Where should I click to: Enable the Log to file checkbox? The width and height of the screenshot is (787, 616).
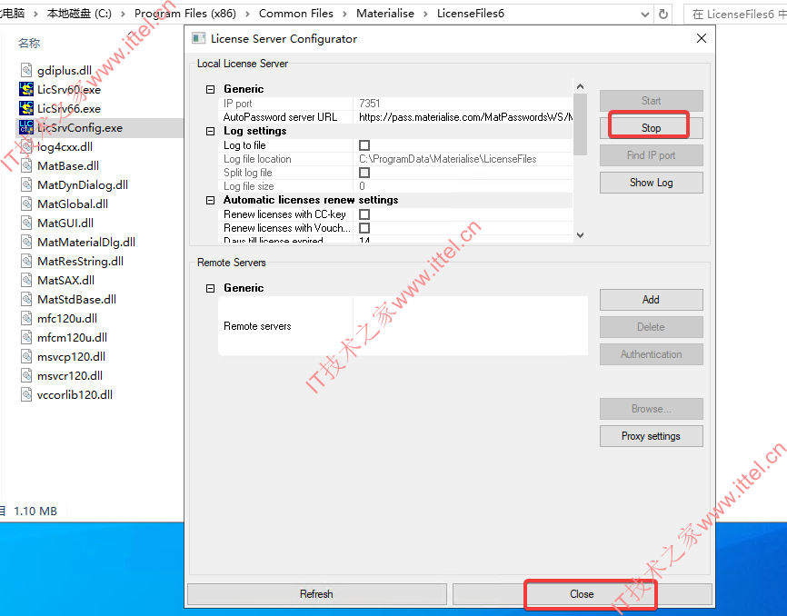pyautogui.click(x=364, y=145)
